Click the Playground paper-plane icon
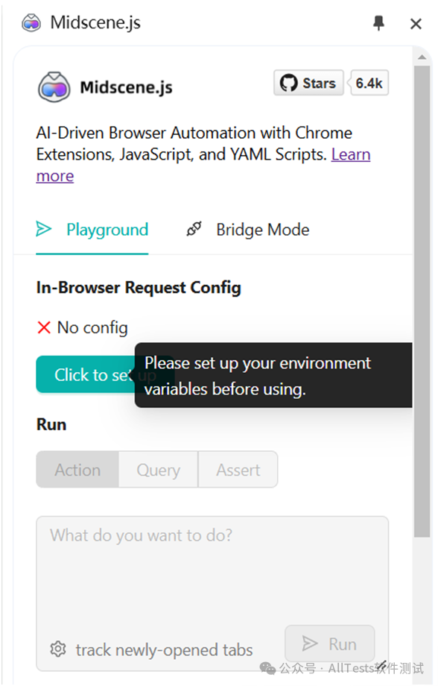 point(44,229)
